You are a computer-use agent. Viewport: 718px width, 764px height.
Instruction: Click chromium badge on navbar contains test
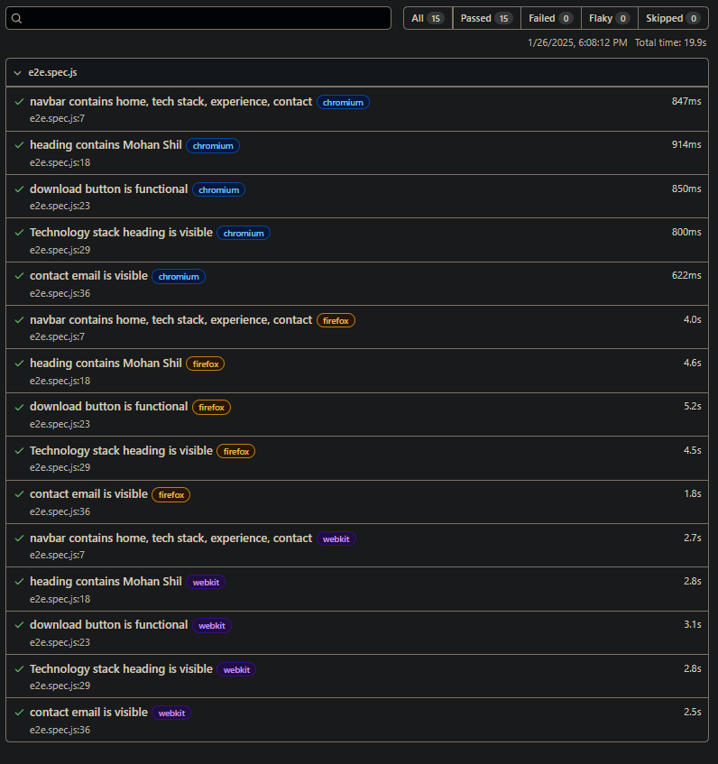tap(343, 102)
